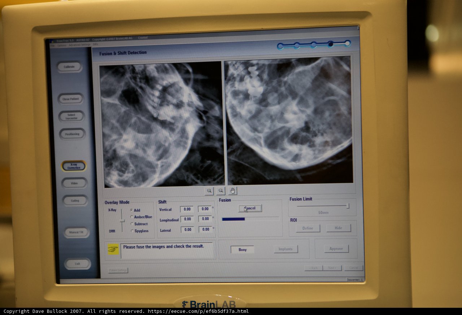
Task: Click the yellow pointing-hand hint icon
Action: click(x=113, y=249)
